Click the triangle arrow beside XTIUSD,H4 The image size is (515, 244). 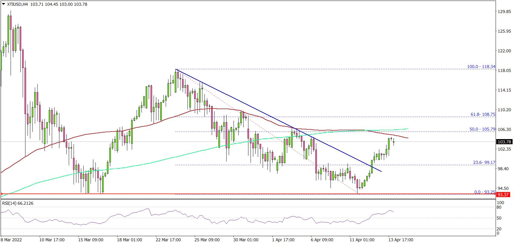(x=4, y=4)
